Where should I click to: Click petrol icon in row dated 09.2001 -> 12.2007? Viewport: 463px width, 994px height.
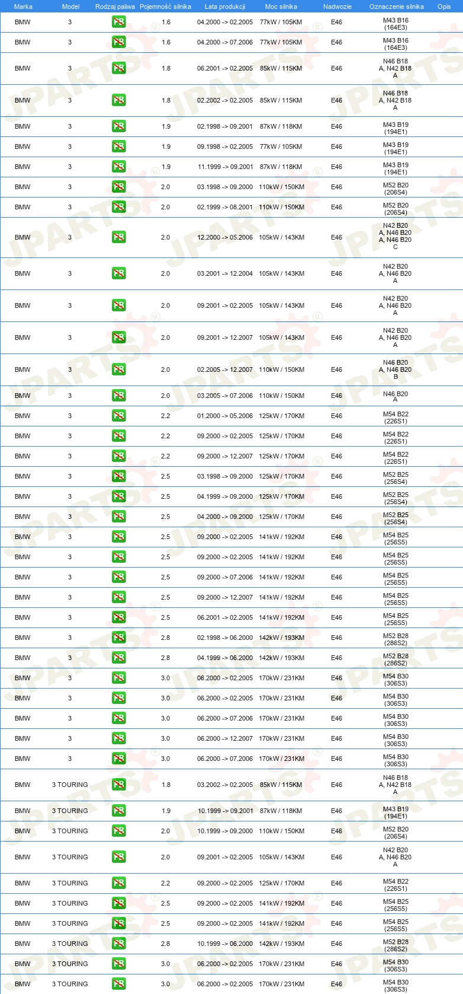point(118,337)
